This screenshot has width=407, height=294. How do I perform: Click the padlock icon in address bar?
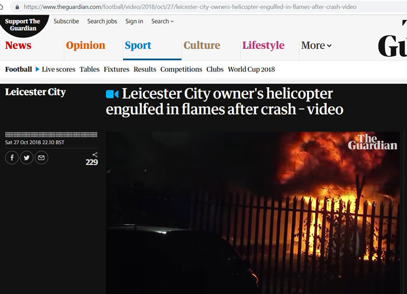[x=17, y=7]
